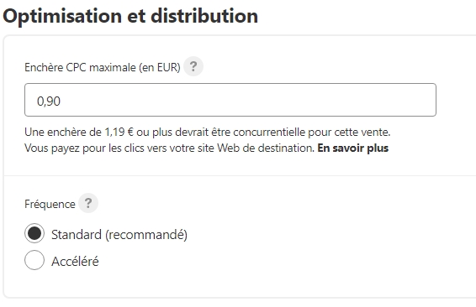476x307 pixels.
Task: Focus the maximum CPC bid input field
Action: tap(230, 100)
